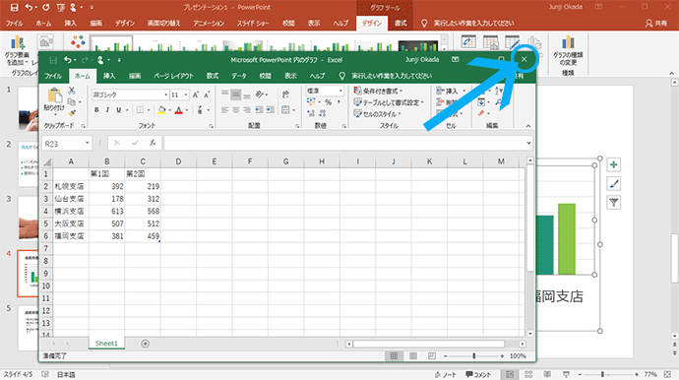Open the Conditional Formatting dropdown in Excel
Viewport: 679px width, 380px height.
tap(378, 91)
